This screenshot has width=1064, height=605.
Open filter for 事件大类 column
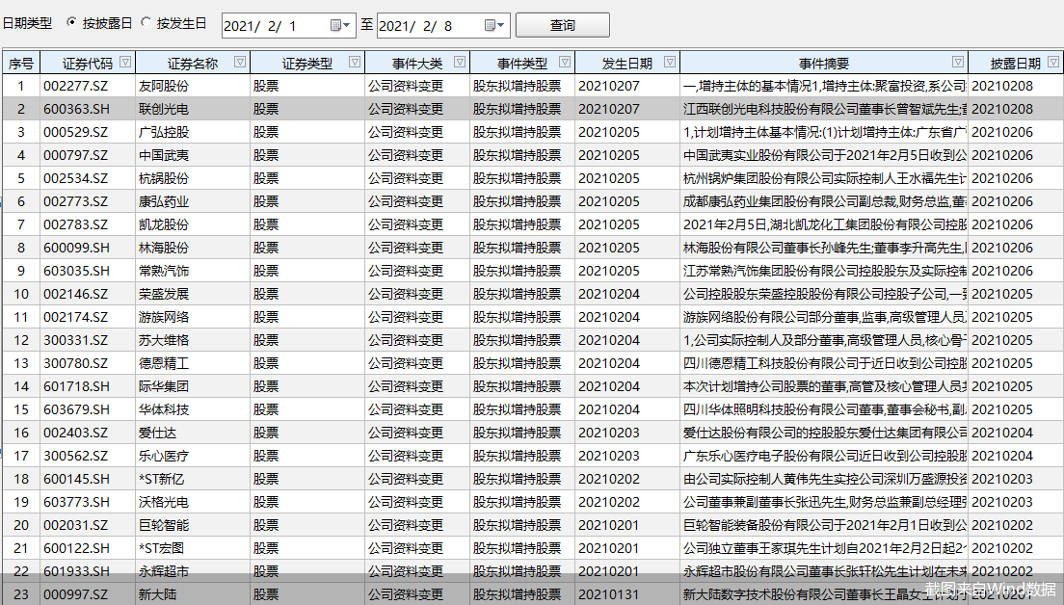click(460, 62)
